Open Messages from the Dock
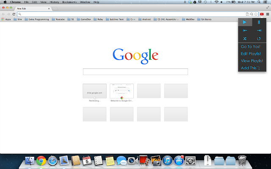Viewport: 271px width, 169px height. [122, 161]
